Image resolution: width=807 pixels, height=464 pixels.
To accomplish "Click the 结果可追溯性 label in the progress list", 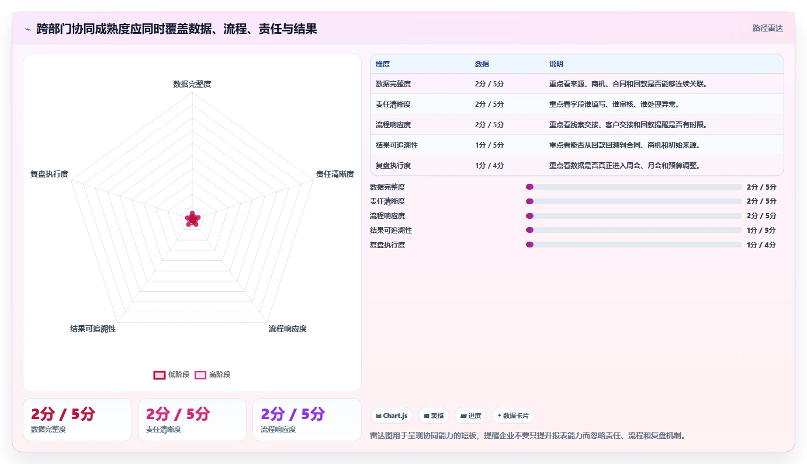I will 391,231.
